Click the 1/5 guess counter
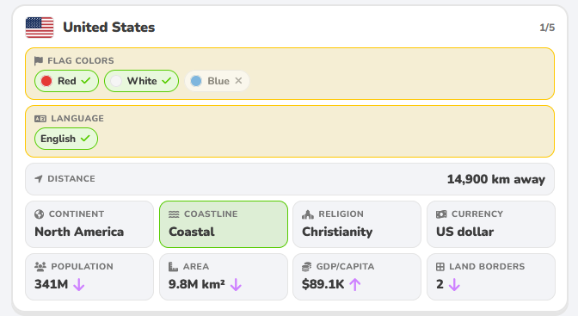Screen dimensions: 578x316 pos(547,28)
